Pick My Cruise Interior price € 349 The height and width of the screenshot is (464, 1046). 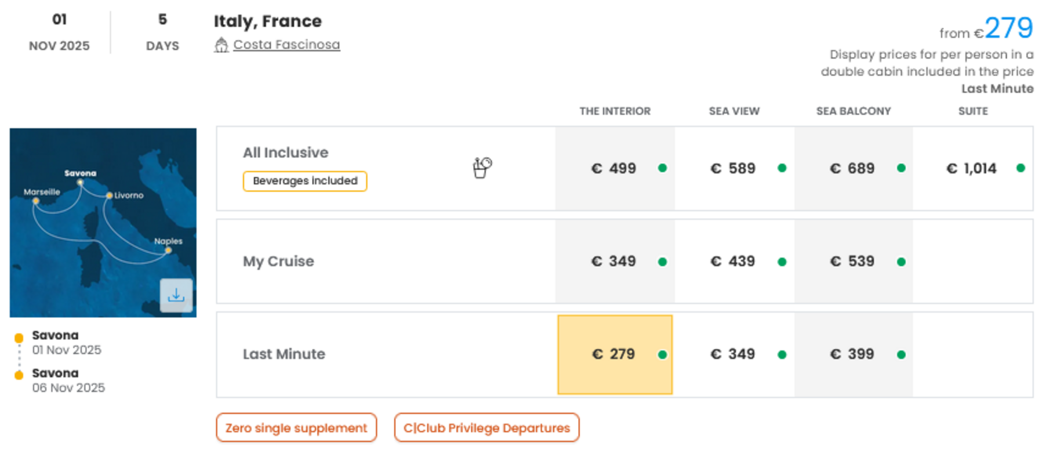tap(615, 261)
